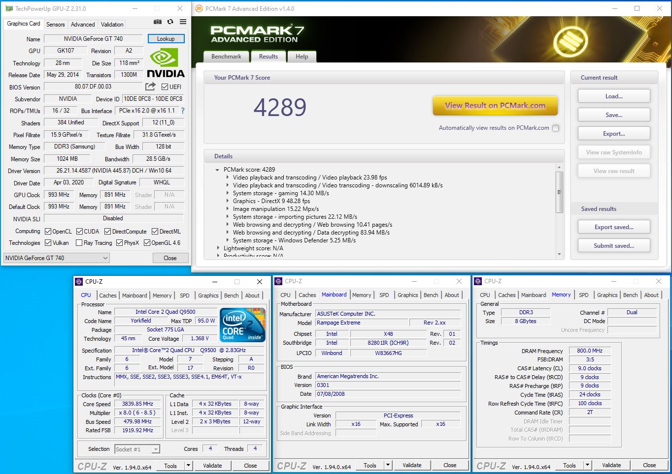
Task: Click the Driver Version field in GPU-Z
Action: click(x=114, y=171)
